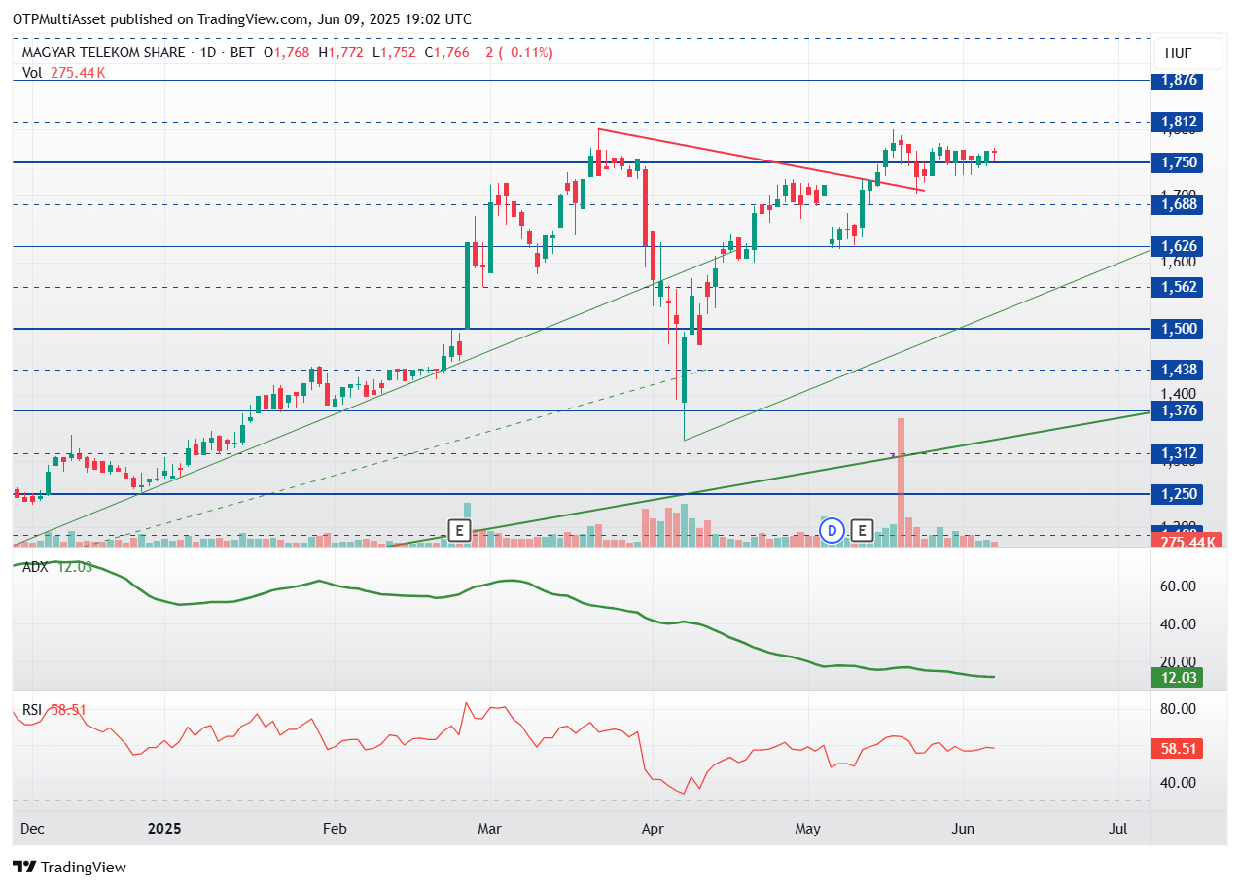Image resolution: width=1240 pixels, height=888 pixels.
Task: Click the BET exchange label in the legend
Action: pyautogui.click(x=243, y=53)
